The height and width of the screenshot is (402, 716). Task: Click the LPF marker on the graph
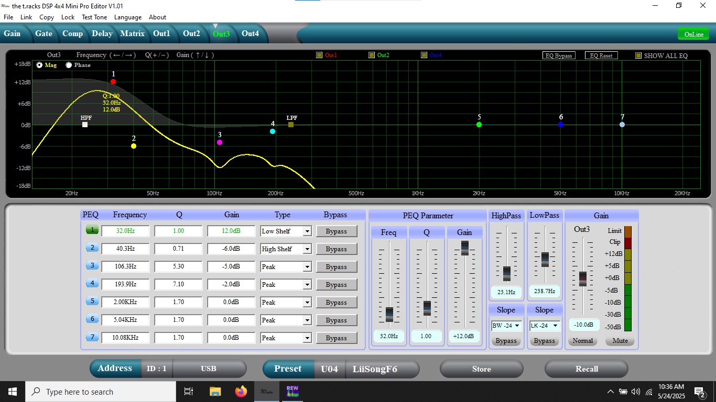tap(291, 125)
